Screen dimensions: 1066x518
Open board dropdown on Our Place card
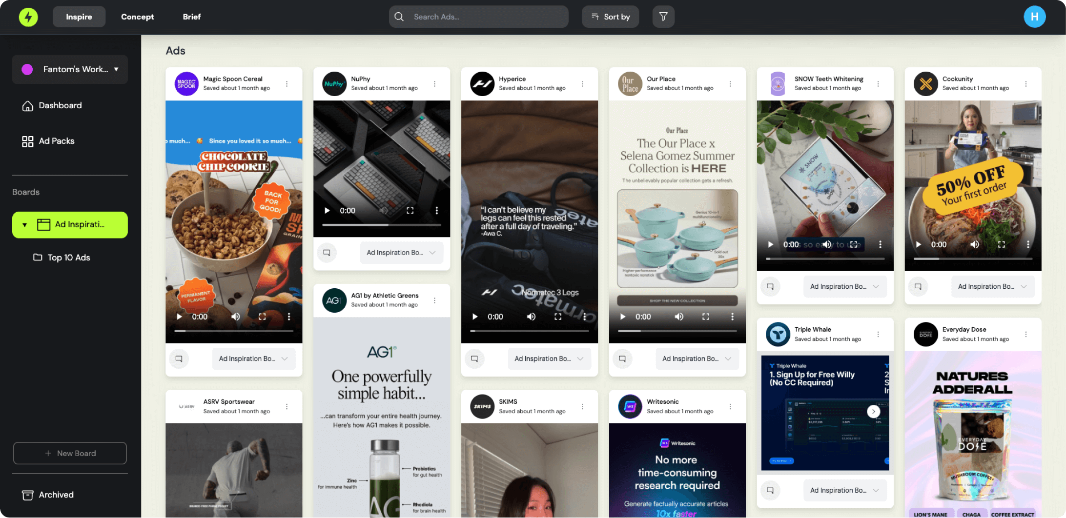[697, 359]
